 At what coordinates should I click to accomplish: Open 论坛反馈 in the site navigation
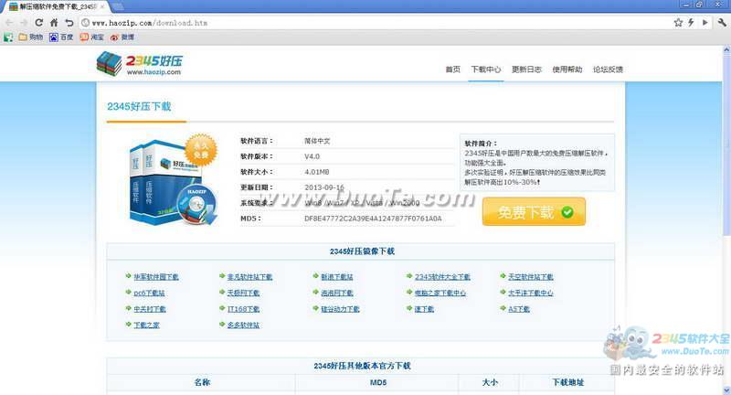(x=608, y=69)
